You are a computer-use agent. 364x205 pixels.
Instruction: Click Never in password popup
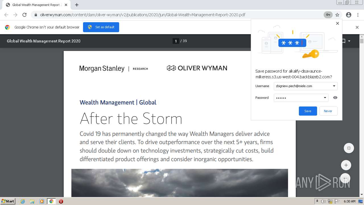point(328,111)
